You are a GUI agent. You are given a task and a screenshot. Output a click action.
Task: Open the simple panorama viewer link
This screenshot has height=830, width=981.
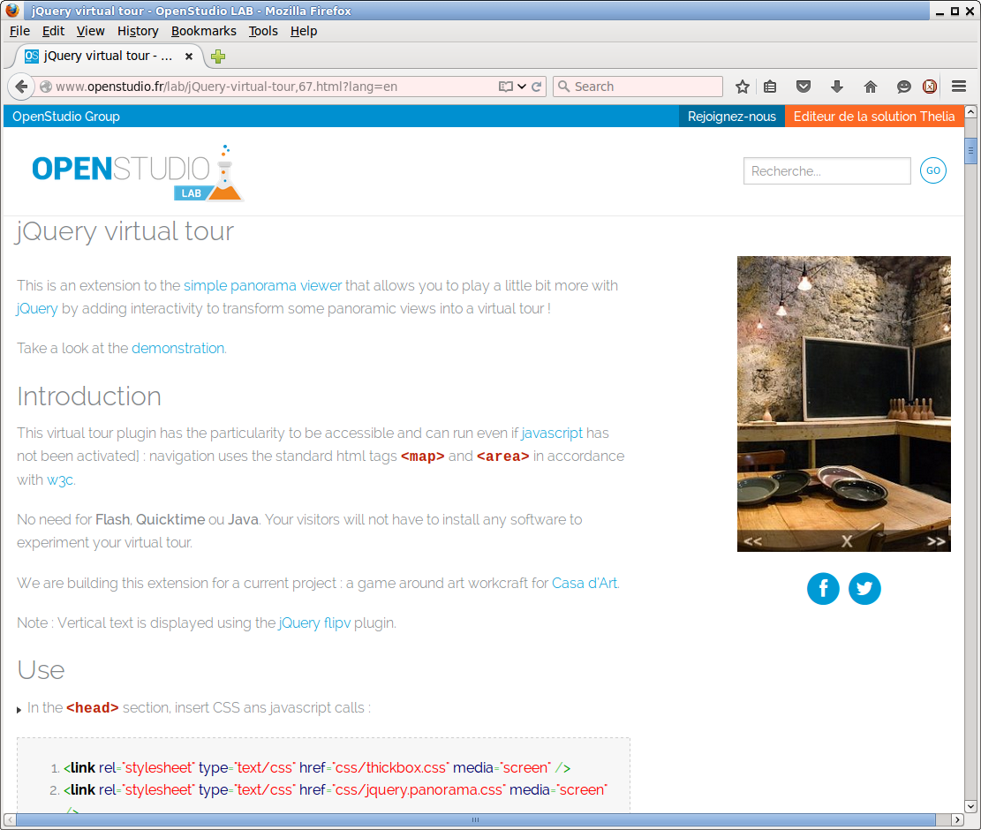263,286
